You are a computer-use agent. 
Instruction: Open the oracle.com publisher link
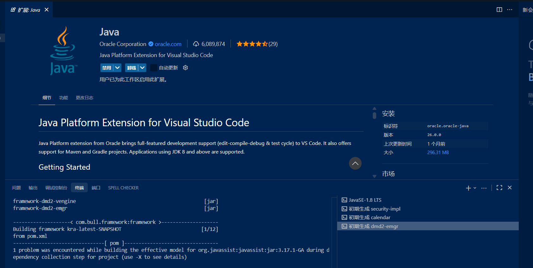click(168, 44)
